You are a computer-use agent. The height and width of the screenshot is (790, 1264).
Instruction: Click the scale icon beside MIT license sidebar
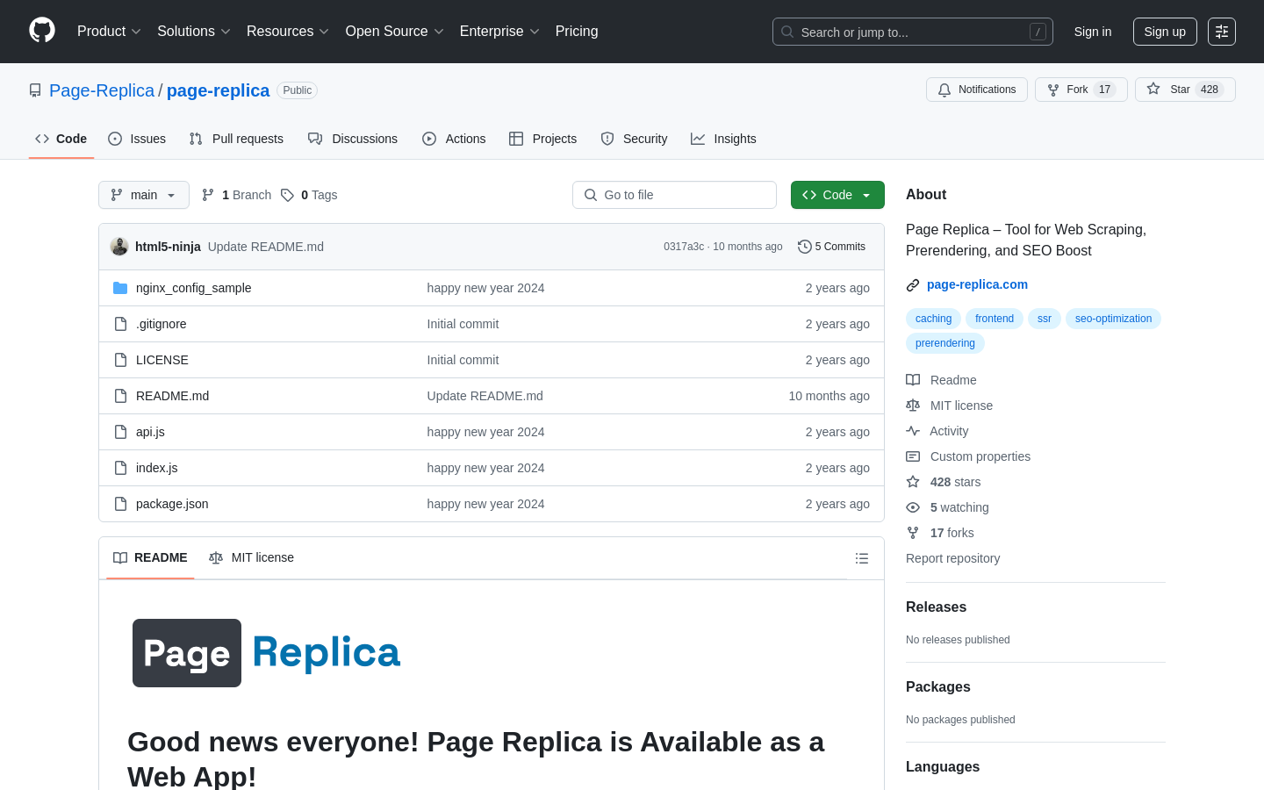913,406
